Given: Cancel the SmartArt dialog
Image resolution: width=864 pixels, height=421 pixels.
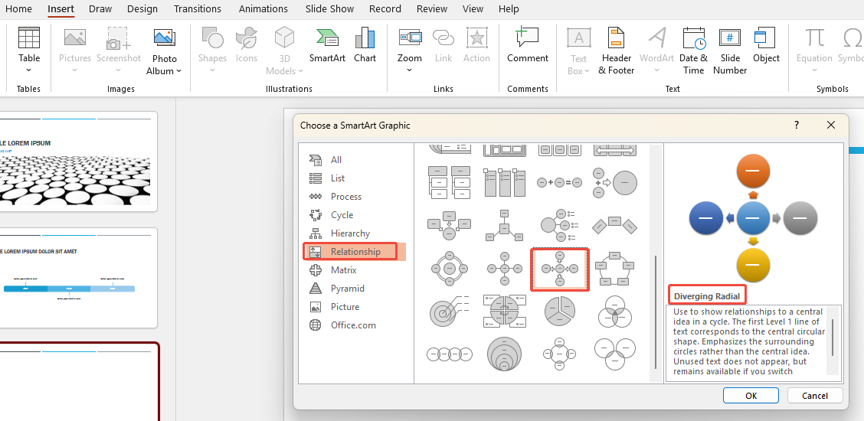Looking at the screenshot, I should click(x=815, y=395).
